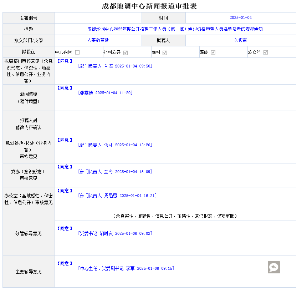Click 同意 in 新闻核稿 row
The width and height of the screenshot is (297, 288).
tap(65, 88)
